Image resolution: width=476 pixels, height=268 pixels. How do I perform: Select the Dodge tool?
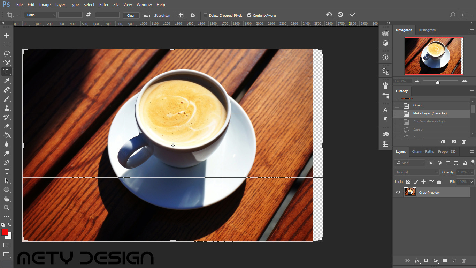coord(7,153)
